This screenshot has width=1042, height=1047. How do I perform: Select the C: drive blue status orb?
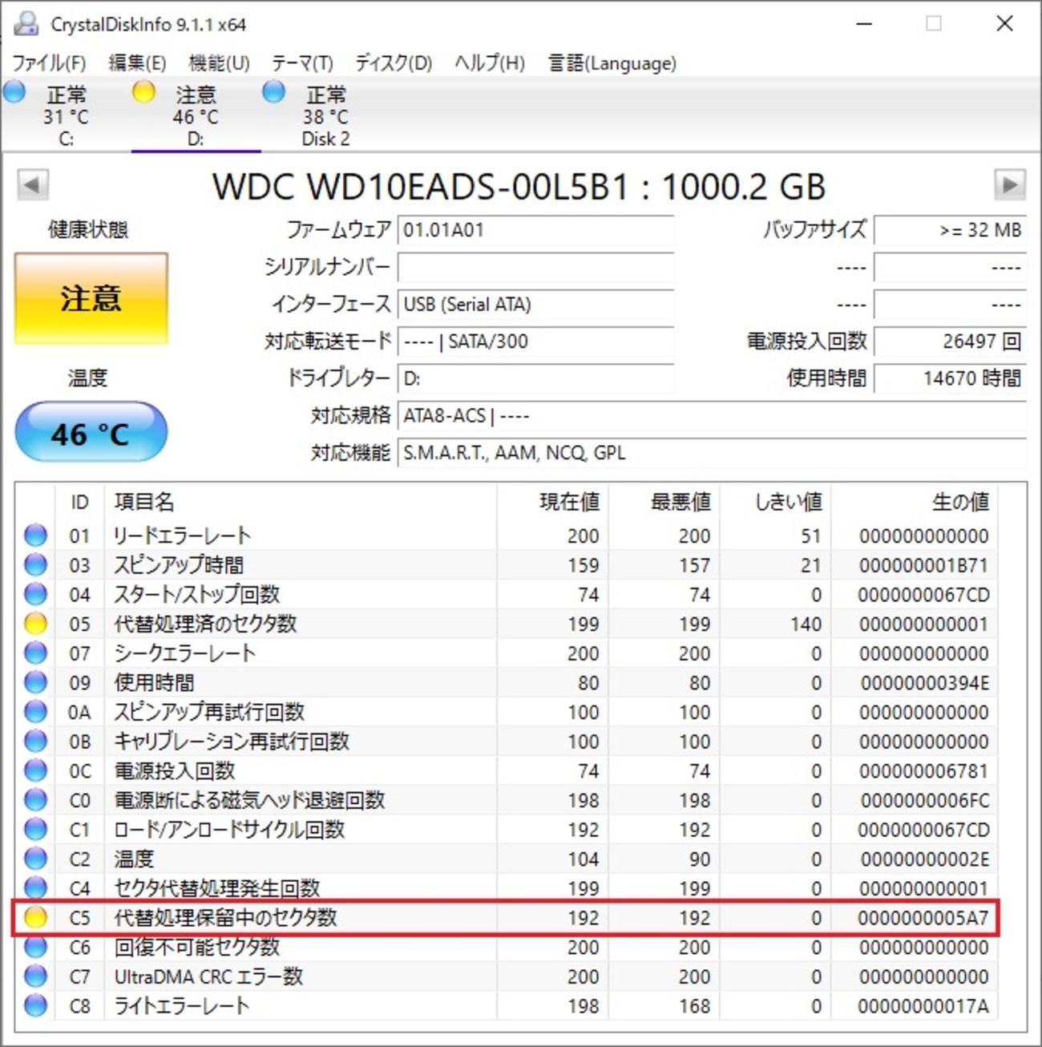pos(14,92)
